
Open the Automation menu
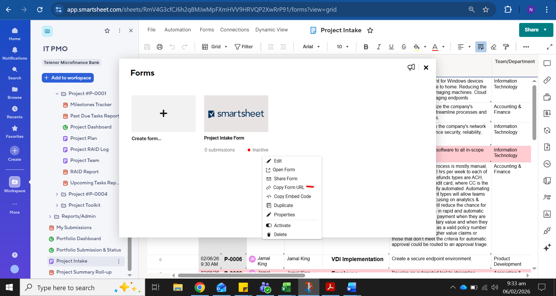tap(178, 30)
